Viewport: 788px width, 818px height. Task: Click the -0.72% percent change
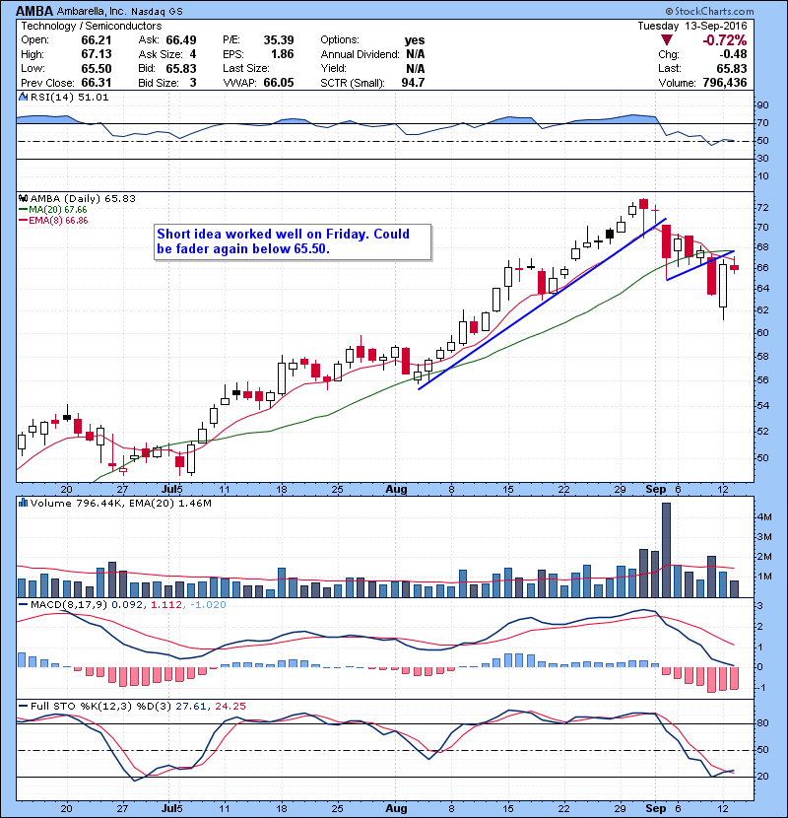pyautogui.click(x=724, y=40)
